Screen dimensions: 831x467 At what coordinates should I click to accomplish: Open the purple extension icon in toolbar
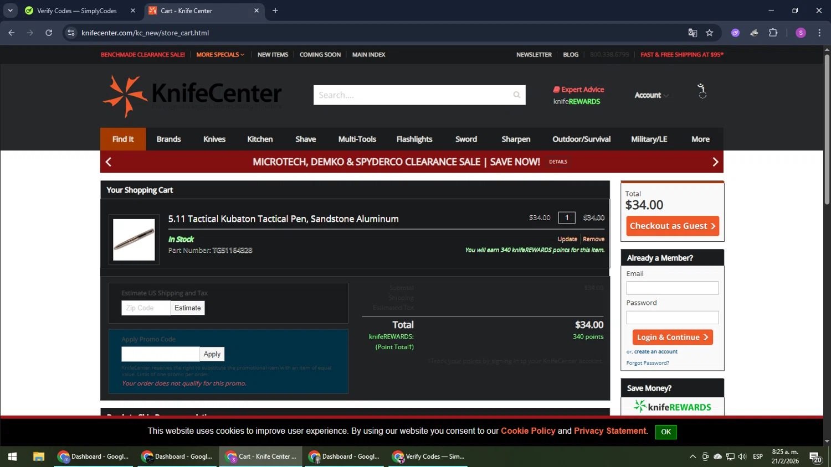[735, 33]
